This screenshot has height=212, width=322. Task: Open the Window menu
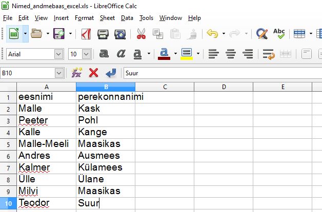tap(171, 18)
